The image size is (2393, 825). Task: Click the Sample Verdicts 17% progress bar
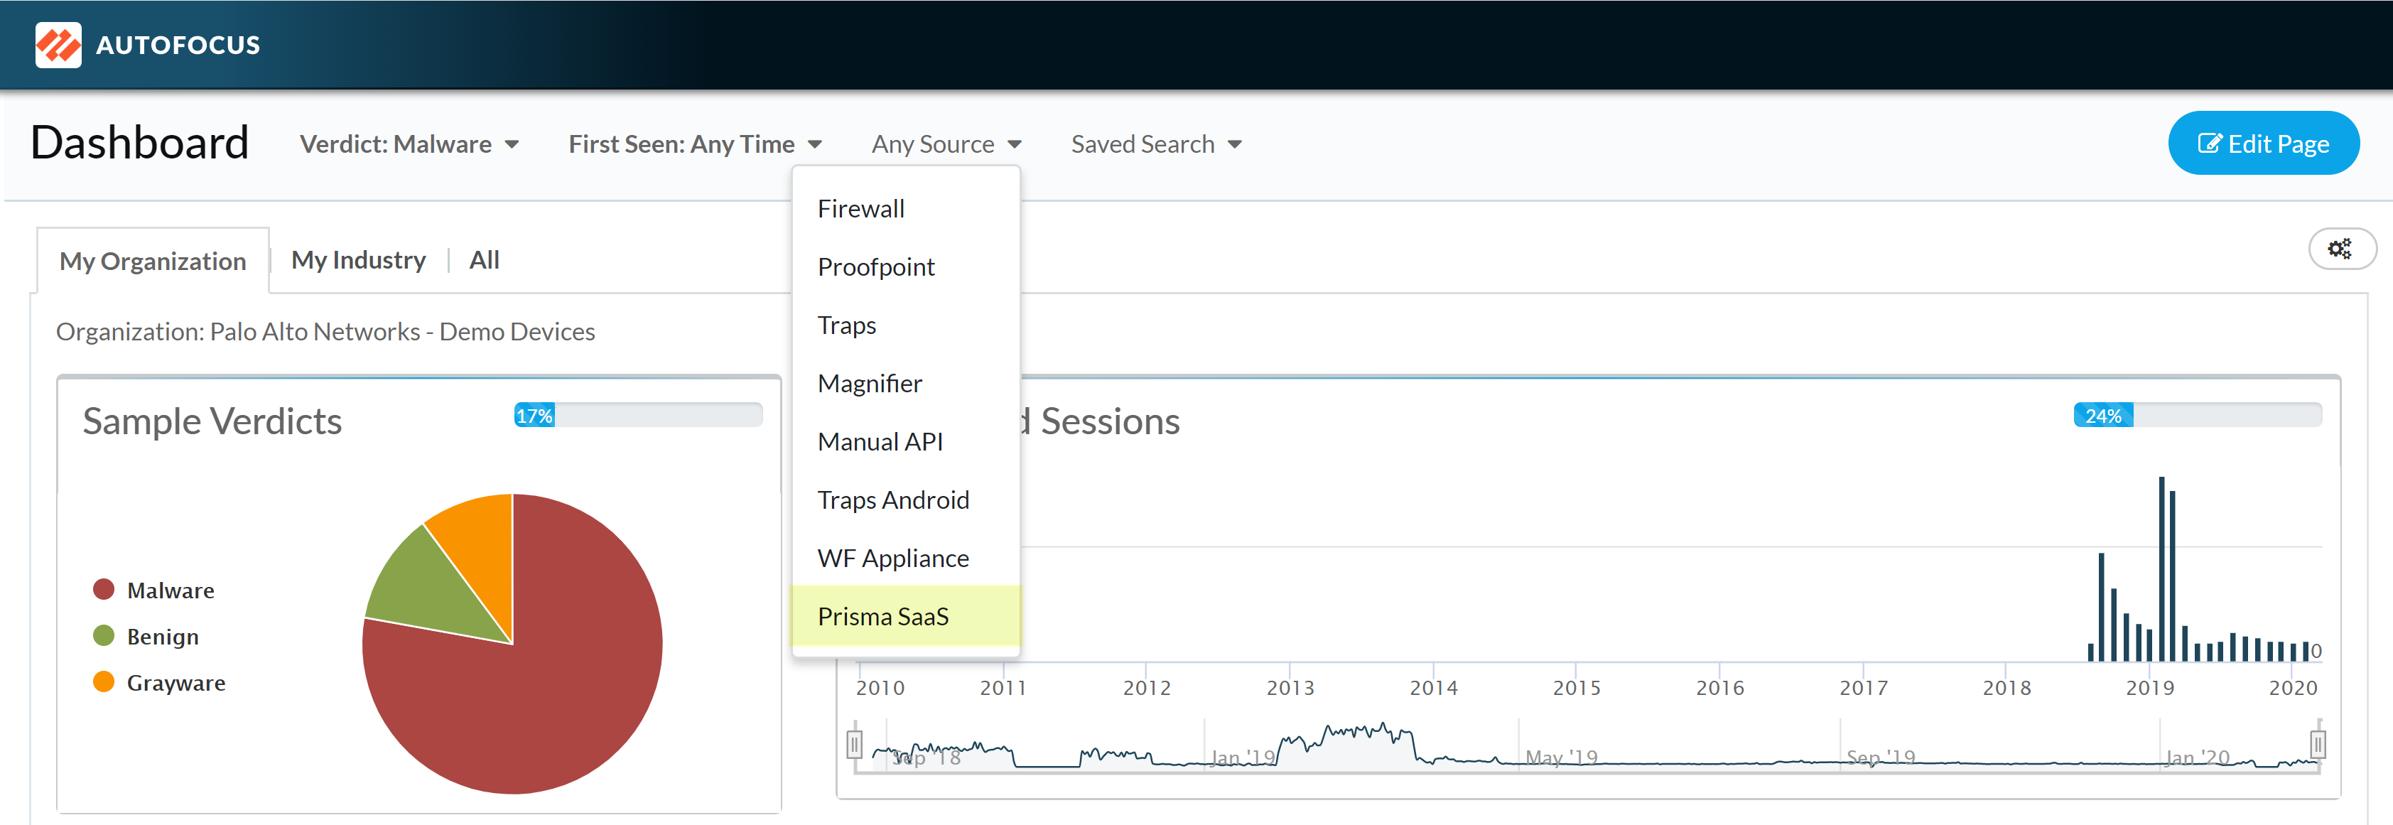(x=638, y=415)
